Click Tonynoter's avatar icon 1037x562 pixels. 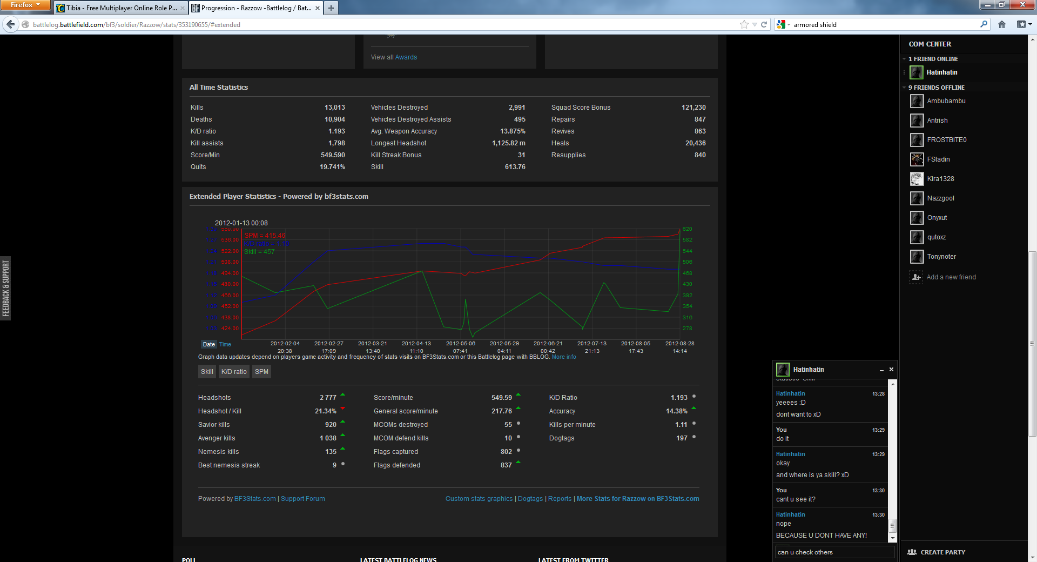point(917,257)
